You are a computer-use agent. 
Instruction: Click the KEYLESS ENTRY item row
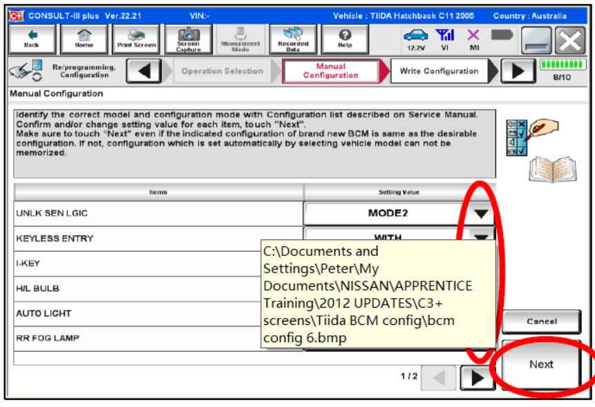159,239
